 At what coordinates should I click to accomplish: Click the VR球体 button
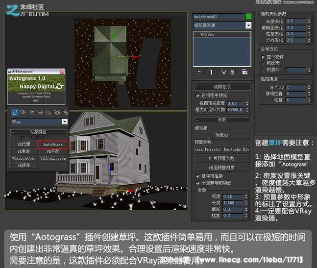(x=24, y=165)
